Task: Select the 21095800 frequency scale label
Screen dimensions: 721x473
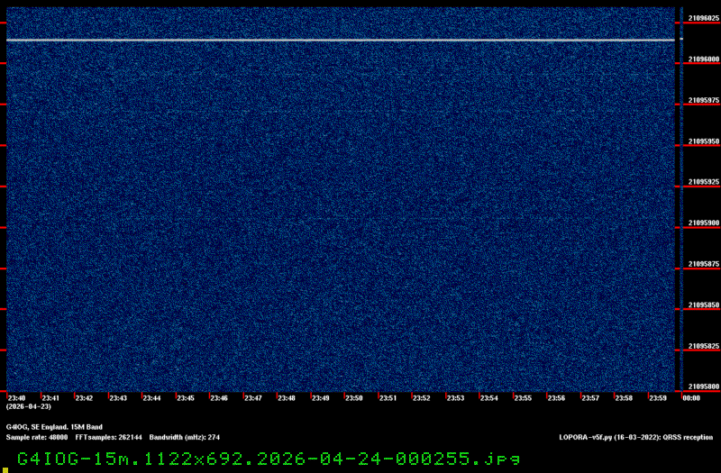Action: (703, 387)
